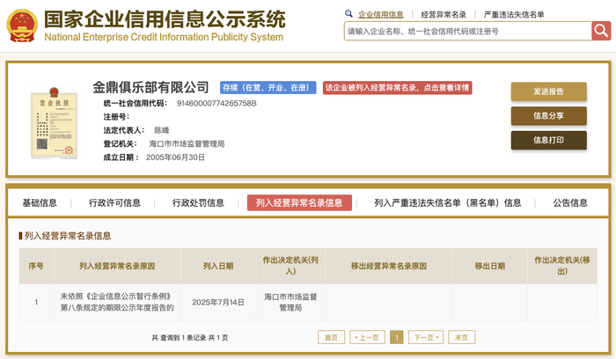
Task: Switch to the 基础信息 tab
Action: pos(40,202)
